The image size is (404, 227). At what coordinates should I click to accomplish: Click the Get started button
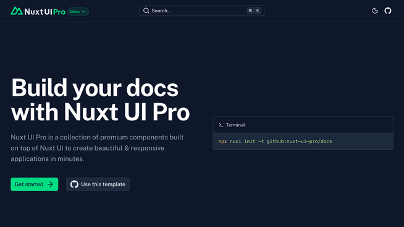point(34,184)
